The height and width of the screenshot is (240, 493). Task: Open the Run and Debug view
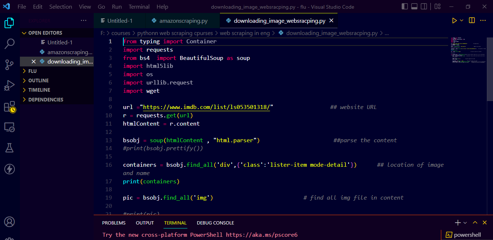[9, 86]
